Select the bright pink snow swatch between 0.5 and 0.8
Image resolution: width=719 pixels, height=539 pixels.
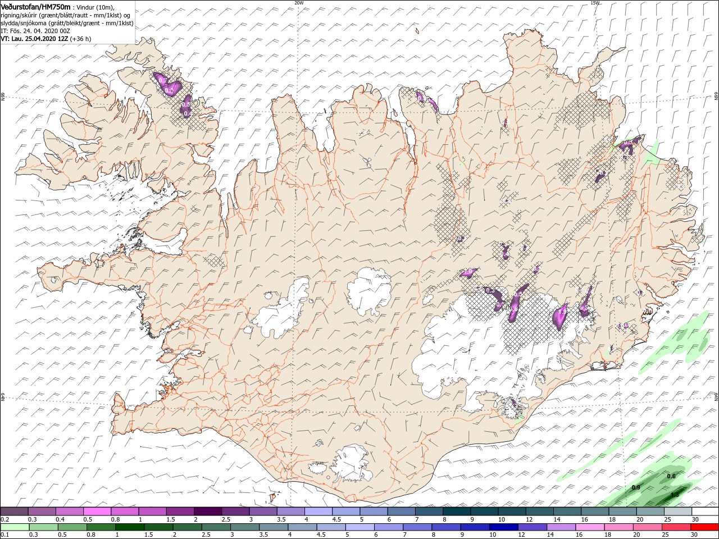pyautogui.click(x=97, y=511)
